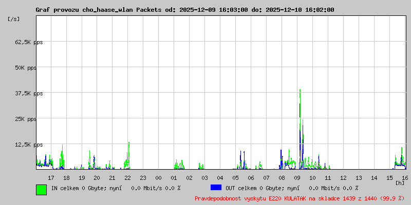Viewport: 411px width, 205px height.
Task: Click hour label "17" on time axis
Action: tap(51, 178)
